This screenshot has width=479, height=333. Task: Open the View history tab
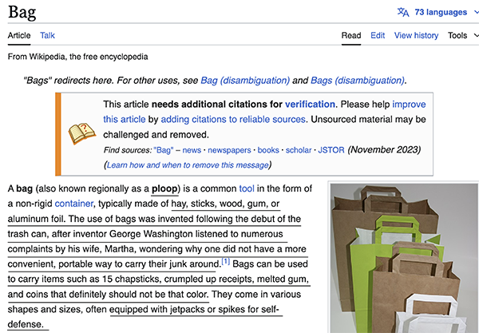point(416,35)
